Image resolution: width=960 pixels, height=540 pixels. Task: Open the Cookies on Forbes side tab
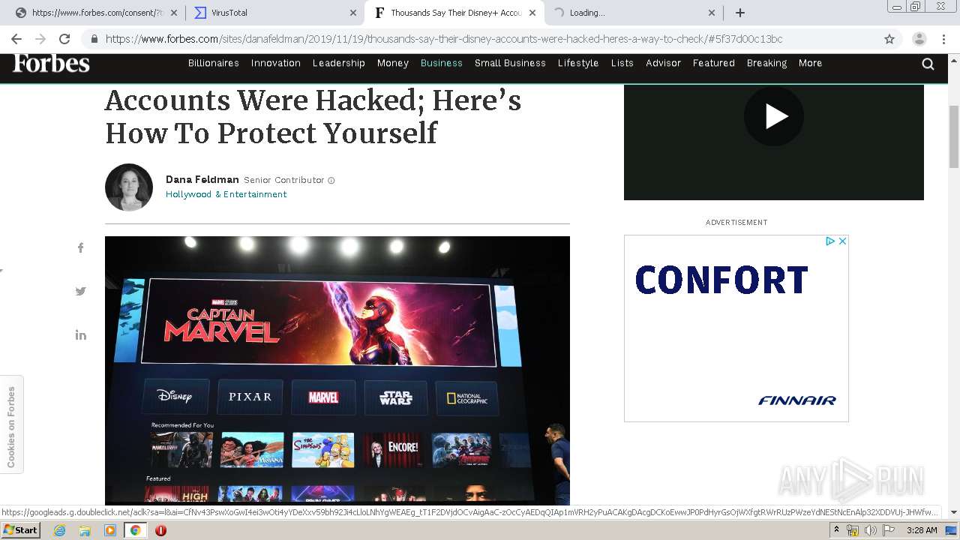11,426
